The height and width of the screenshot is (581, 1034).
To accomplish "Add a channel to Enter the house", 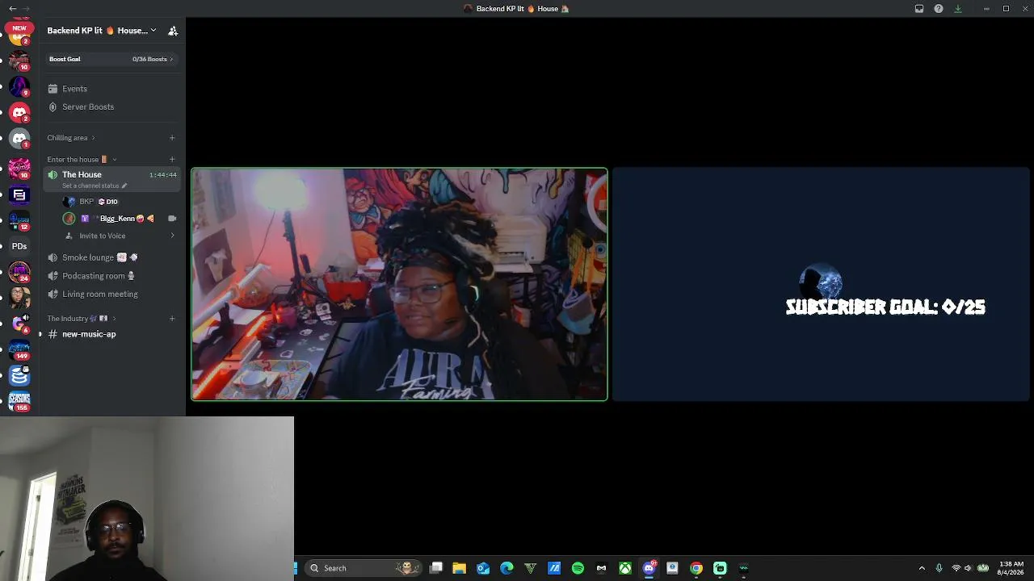I will coord(172,160).
